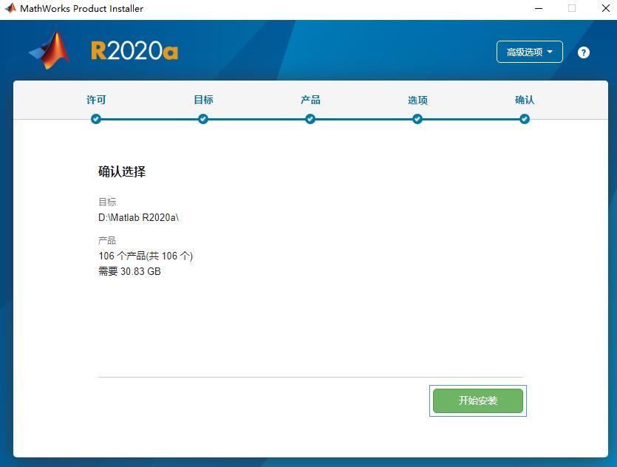Click the text 106 个产品(共 106 个)
The image size is (617, 467).
point(146,256)
